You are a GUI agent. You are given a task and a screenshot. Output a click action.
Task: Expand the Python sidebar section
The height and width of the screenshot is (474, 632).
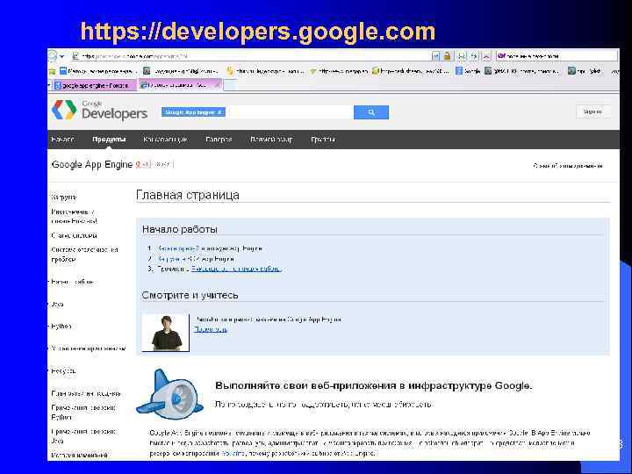(61, 326)
